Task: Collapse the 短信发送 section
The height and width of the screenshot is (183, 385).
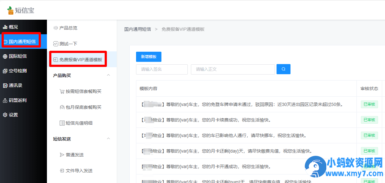Action: (x=108, y=139)
